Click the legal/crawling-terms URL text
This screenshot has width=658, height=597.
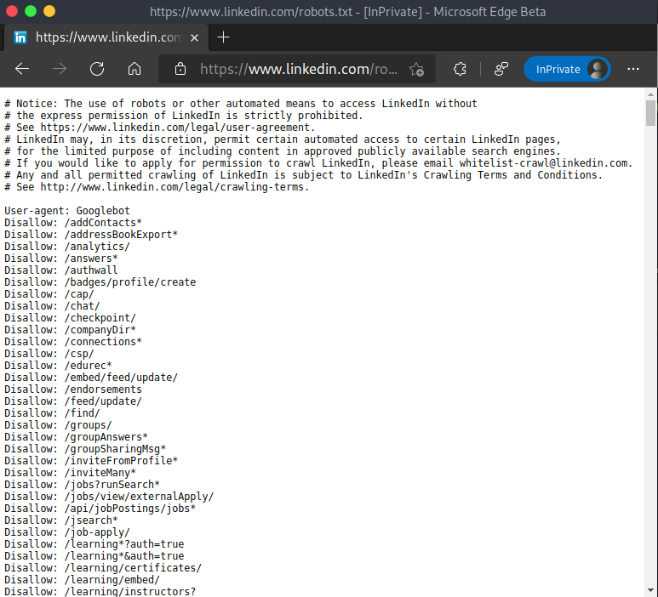click(172, 187)
